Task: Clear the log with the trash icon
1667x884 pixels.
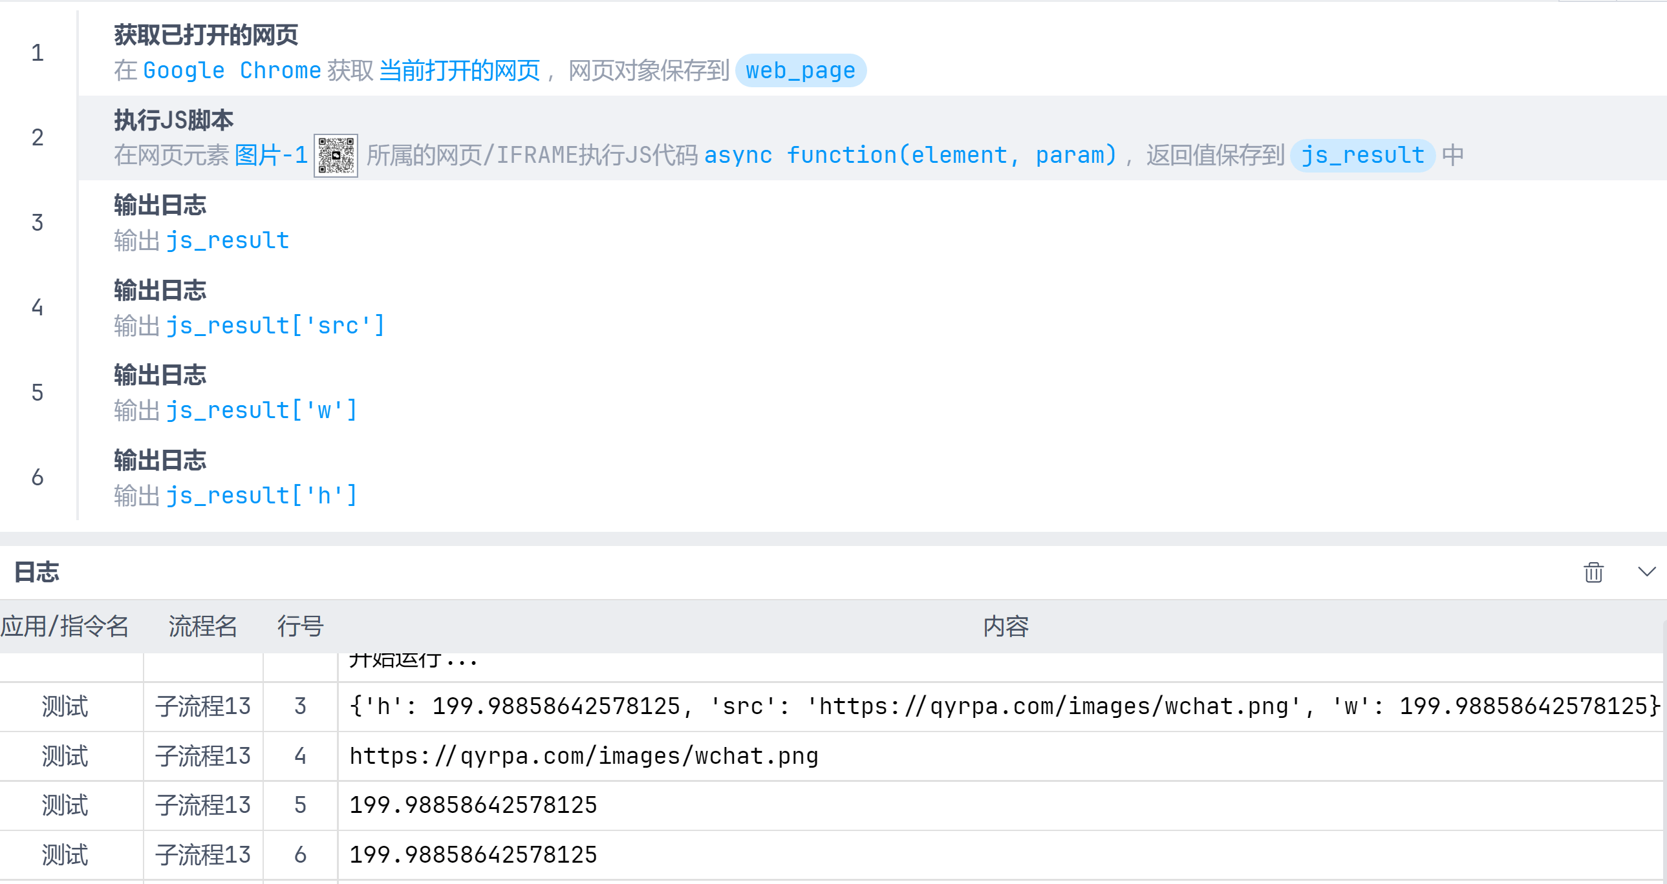Action: (x=1593, y=572)
